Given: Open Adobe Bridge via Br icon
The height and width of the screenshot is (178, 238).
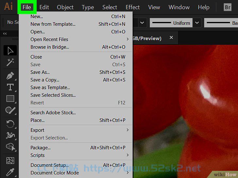Looking at the screenshot, I should tap(228, 7).
